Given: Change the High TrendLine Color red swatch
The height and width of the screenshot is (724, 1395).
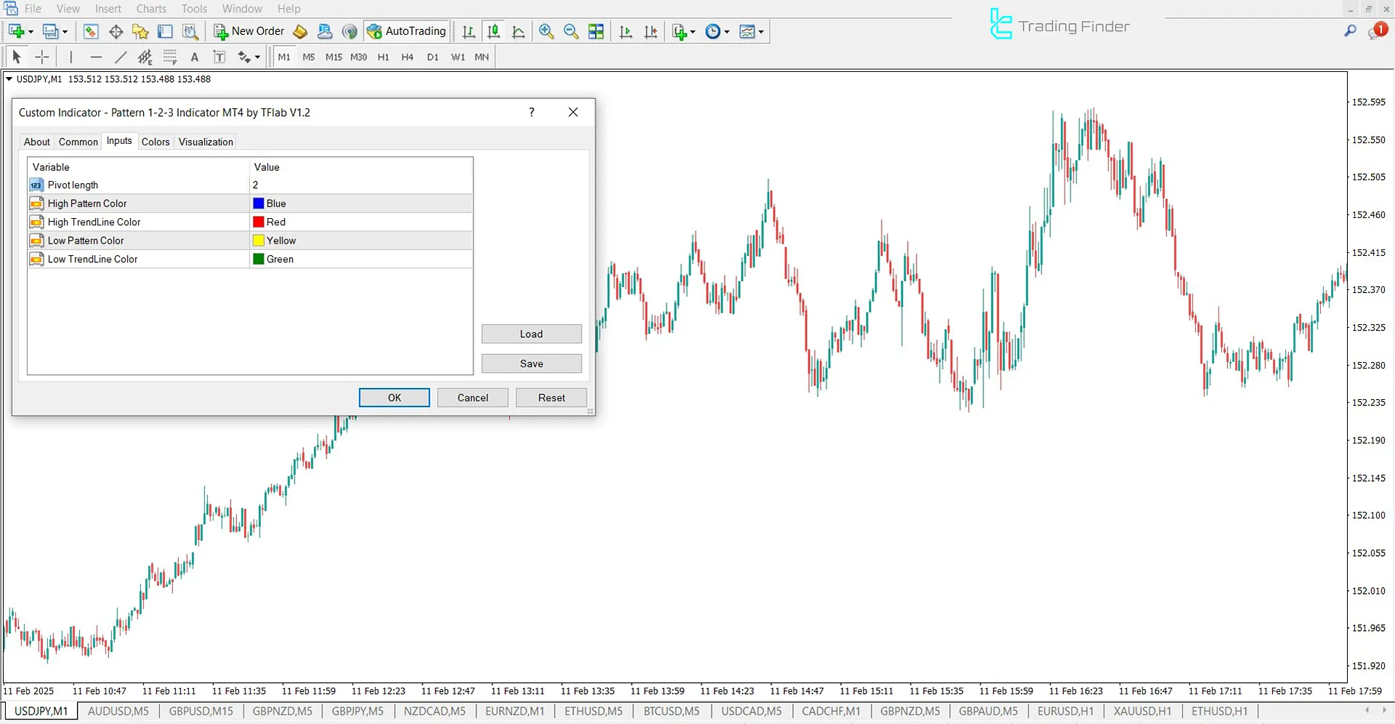Looking at the screenshot, I should point(258,222).
